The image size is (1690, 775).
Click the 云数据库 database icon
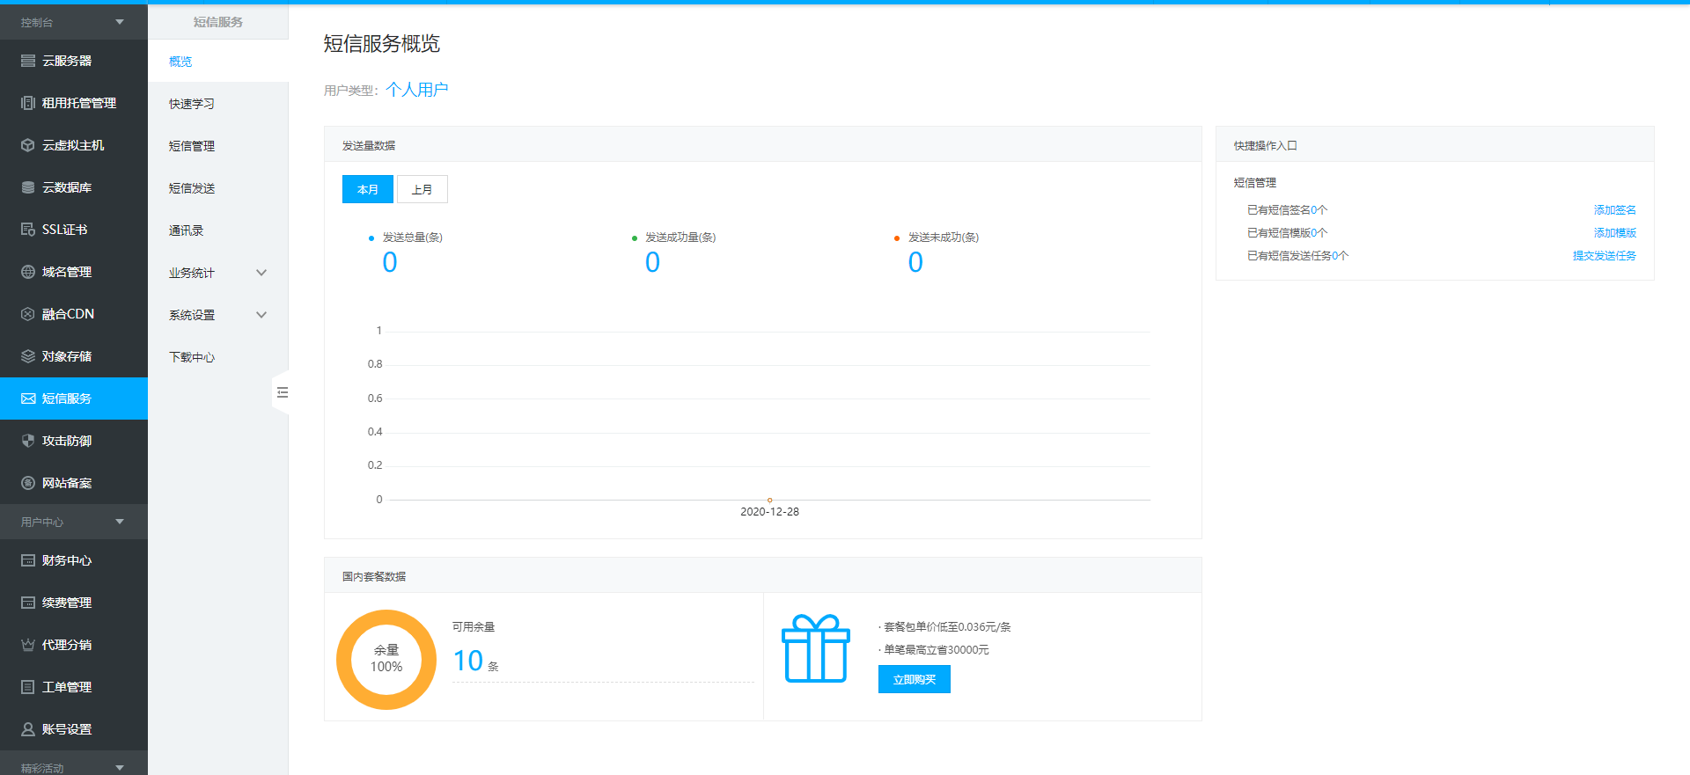pyautogui.click(x=28, y=187)
